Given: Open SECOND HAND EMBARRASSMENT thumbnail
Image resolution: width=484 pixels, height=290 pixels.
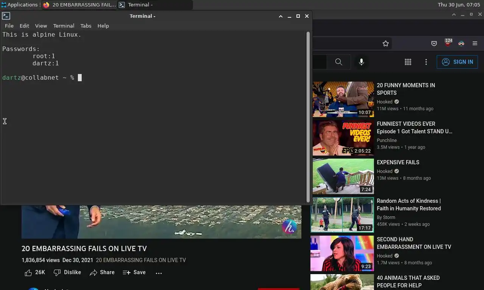Looking at the screenshot, I should point(342,253).
